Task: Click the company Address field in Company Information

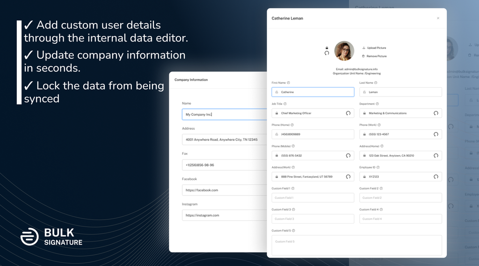Action: [x=225, y=140]
